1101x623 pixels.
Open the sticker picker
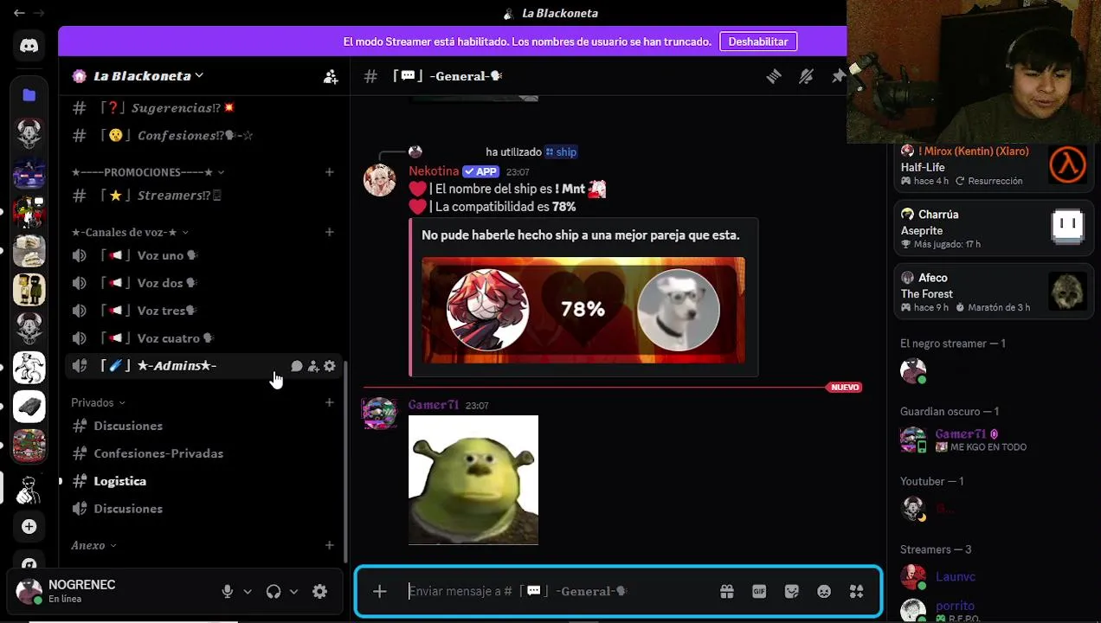point(791,591)
